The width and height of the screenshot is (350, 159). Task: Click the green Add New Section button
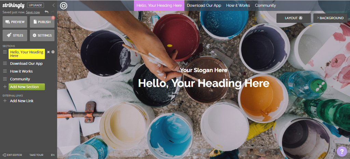coord(27,87)
